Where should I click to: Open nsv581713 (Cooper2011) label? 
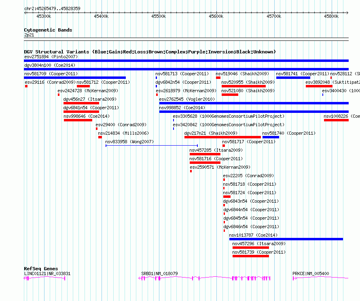point(182,74)
